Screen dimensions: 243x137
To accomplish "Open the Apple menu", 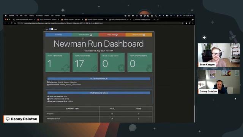I will 6,16.
